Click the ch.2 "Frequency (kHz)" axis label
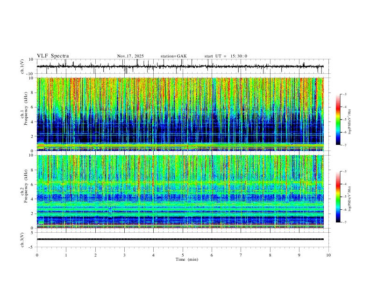Viewport: 370px width, 286px height. coord(26,186)
